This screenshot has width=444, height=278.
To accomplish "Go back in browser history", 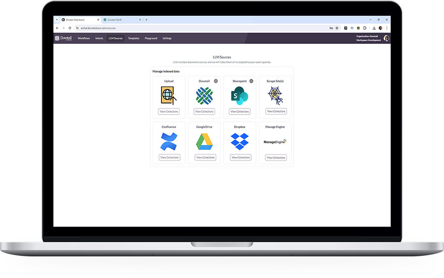I will click(57, 28).
